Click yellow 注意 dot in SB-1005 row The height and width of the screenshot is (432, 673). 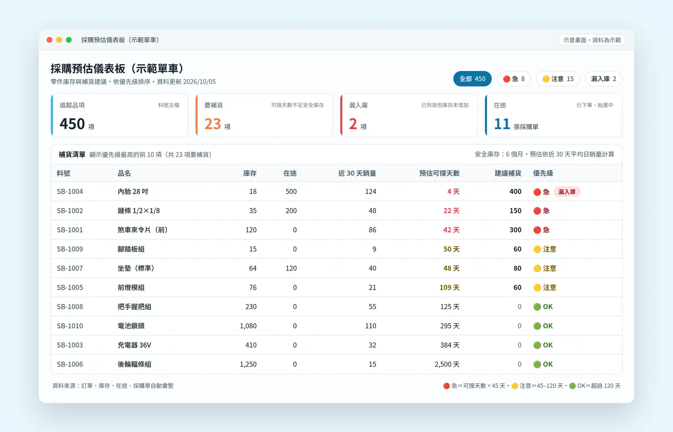(537, 288)
